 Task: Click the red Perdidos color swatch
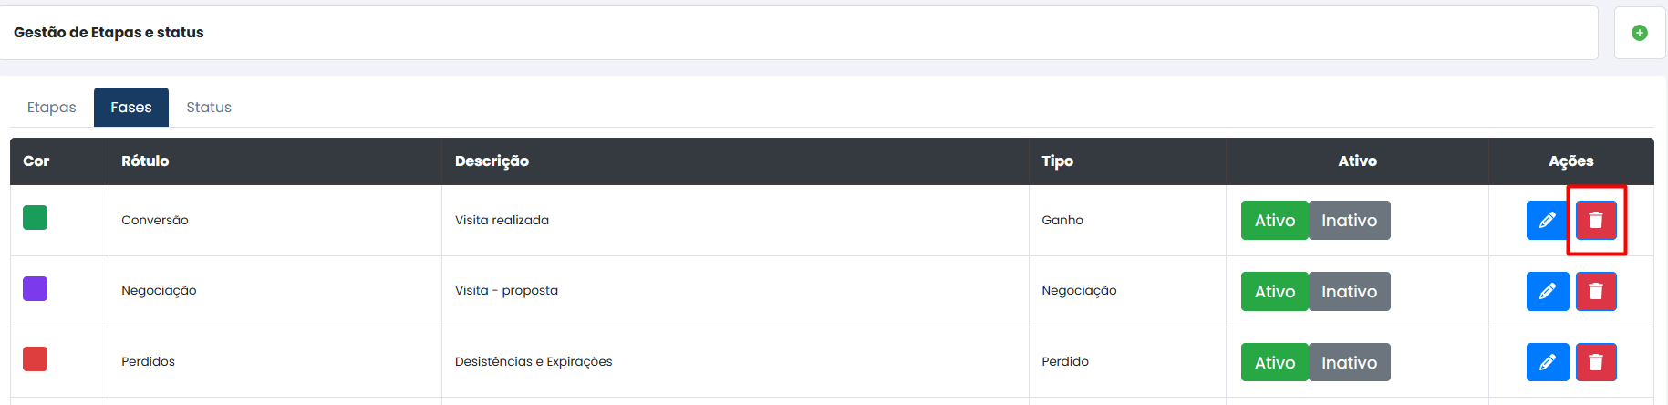point(35,358)
